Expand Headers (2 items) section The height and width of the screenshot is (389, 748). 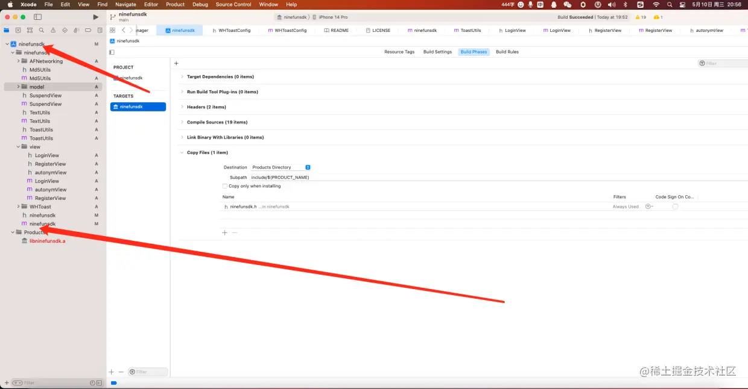182,107
